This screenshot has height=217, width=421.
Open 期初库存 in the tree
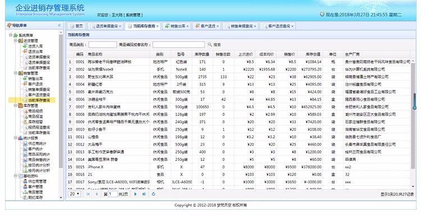click(x=35, y=197)
